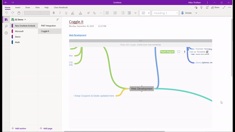This screenshot has height=132, width=235.
Task: Switch to the Home tab
Action: tap(8, 8)
